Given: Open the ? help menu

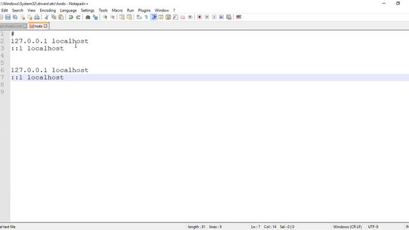Looking at the screenshot, I should point(174,10).
